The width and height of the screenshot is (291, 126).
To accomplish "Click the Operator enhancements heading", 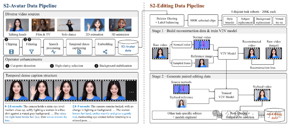I will (x=24, y=59).
